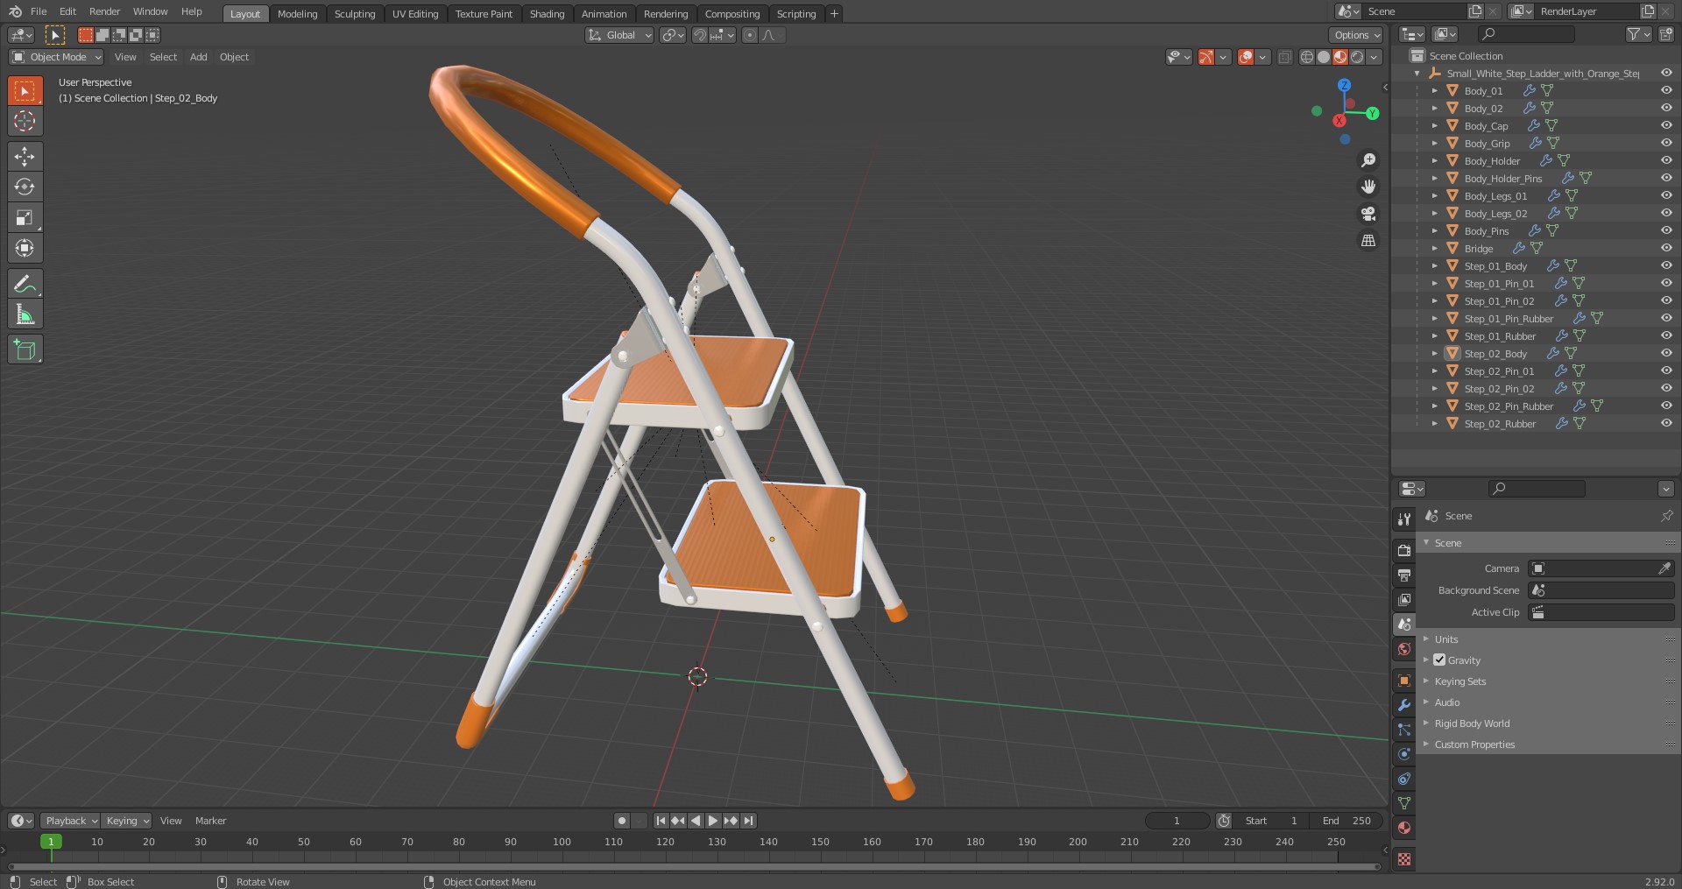
Task: Expand the Rigid Body World panel
Action: coord(1472,723)
